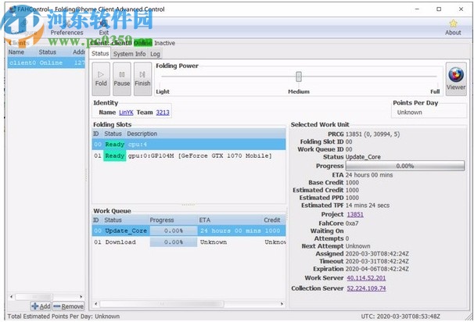Maximize the FAHControl window
Viewport: 474px width, 322px height.
439,9
